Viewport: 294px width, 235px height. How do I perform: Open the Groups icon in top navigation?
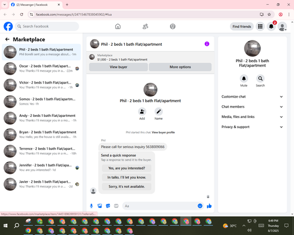pos(173,26)
